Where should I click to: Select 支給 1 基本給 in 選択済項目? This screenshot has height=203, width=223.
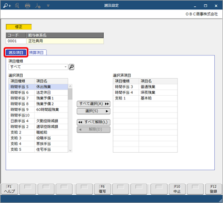click(145, 98)
